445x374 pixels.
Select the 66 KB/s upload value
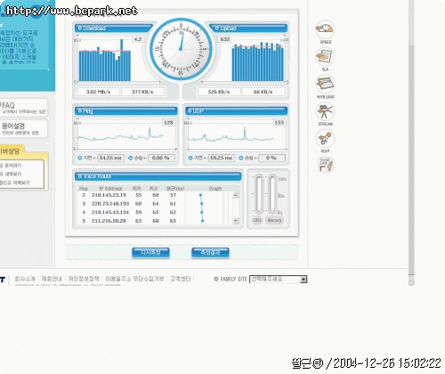click(x=263, y=92)
